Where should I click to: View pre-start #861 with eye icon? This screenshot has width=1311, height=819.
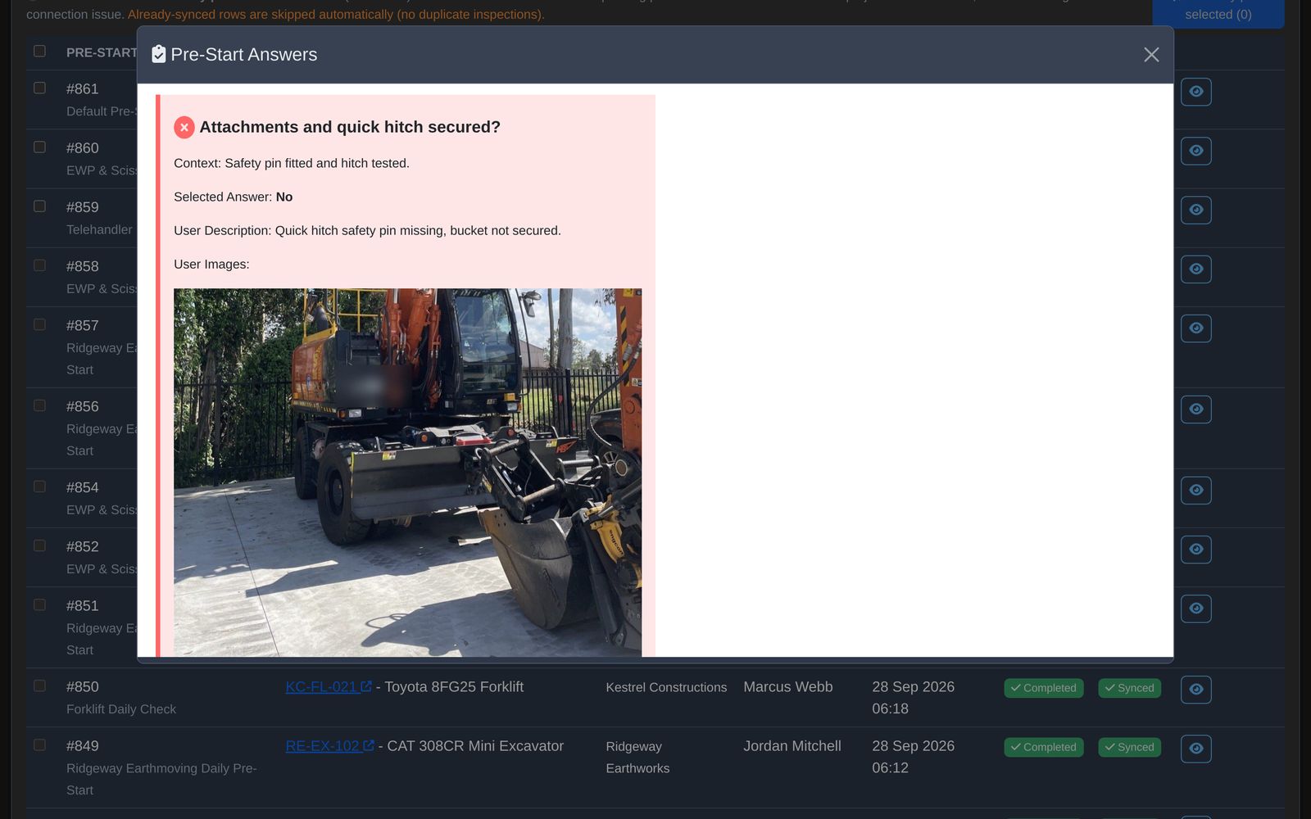[1196, 92]
